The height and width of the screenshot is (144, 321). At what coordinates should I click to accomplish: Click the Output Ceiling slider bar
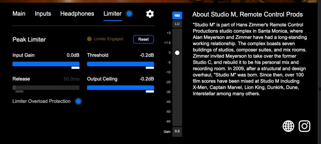[120, 88]
